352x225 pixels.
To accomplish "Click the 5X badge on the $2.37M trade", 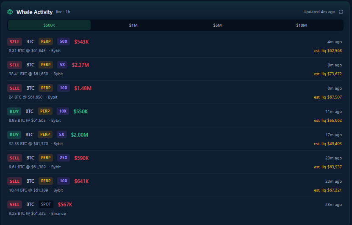I will [62, 65].
